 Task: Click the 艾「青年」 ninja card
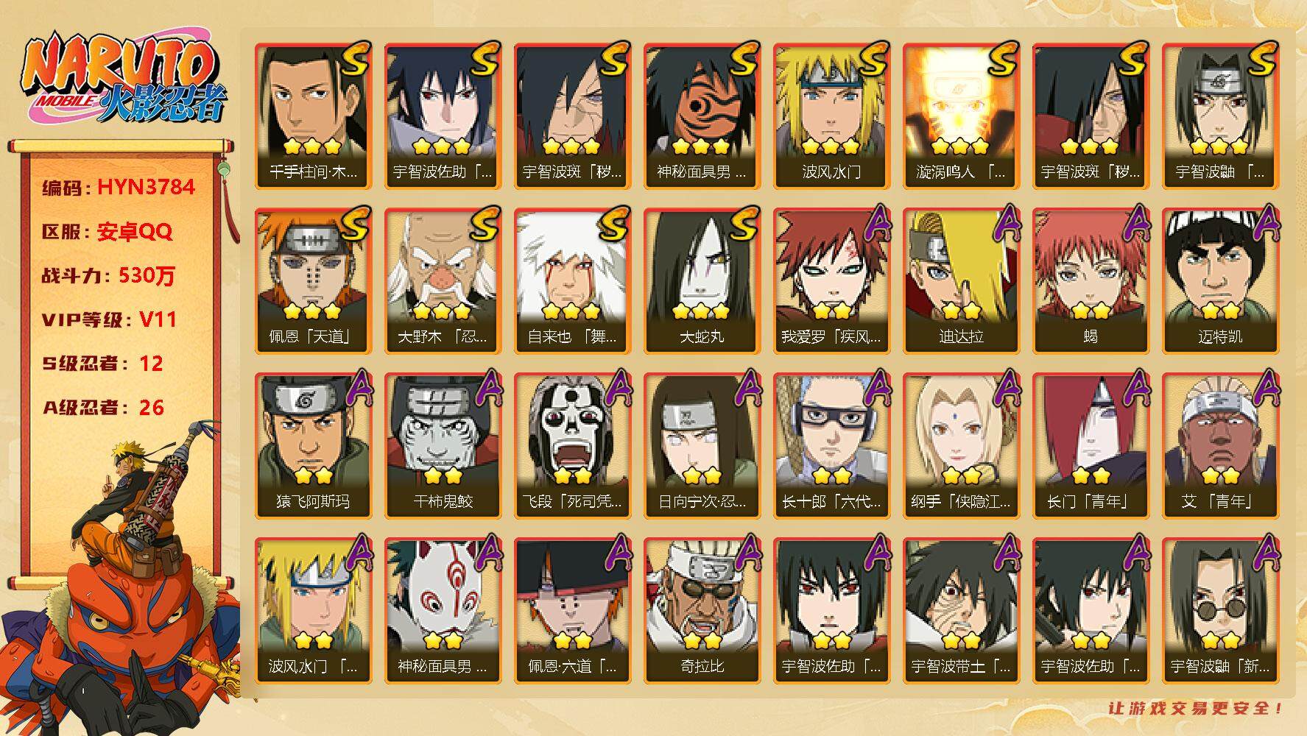point(1220,446)
